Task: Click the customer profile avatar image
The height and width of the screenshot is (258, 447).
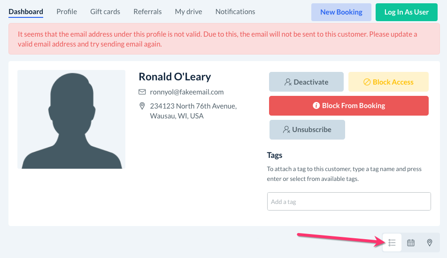Action: [x=71, y=119]
